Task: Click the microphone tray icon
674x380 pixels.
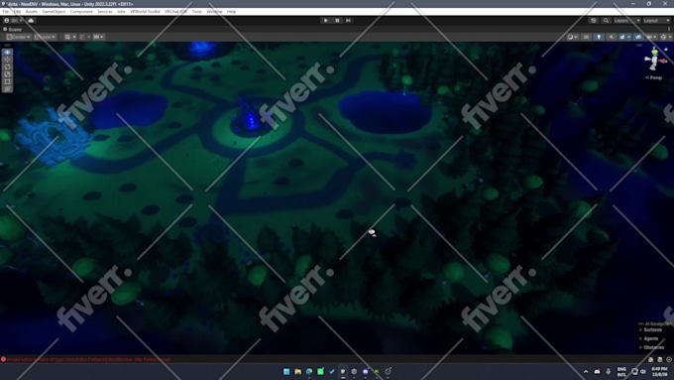Action: point(609,371)
